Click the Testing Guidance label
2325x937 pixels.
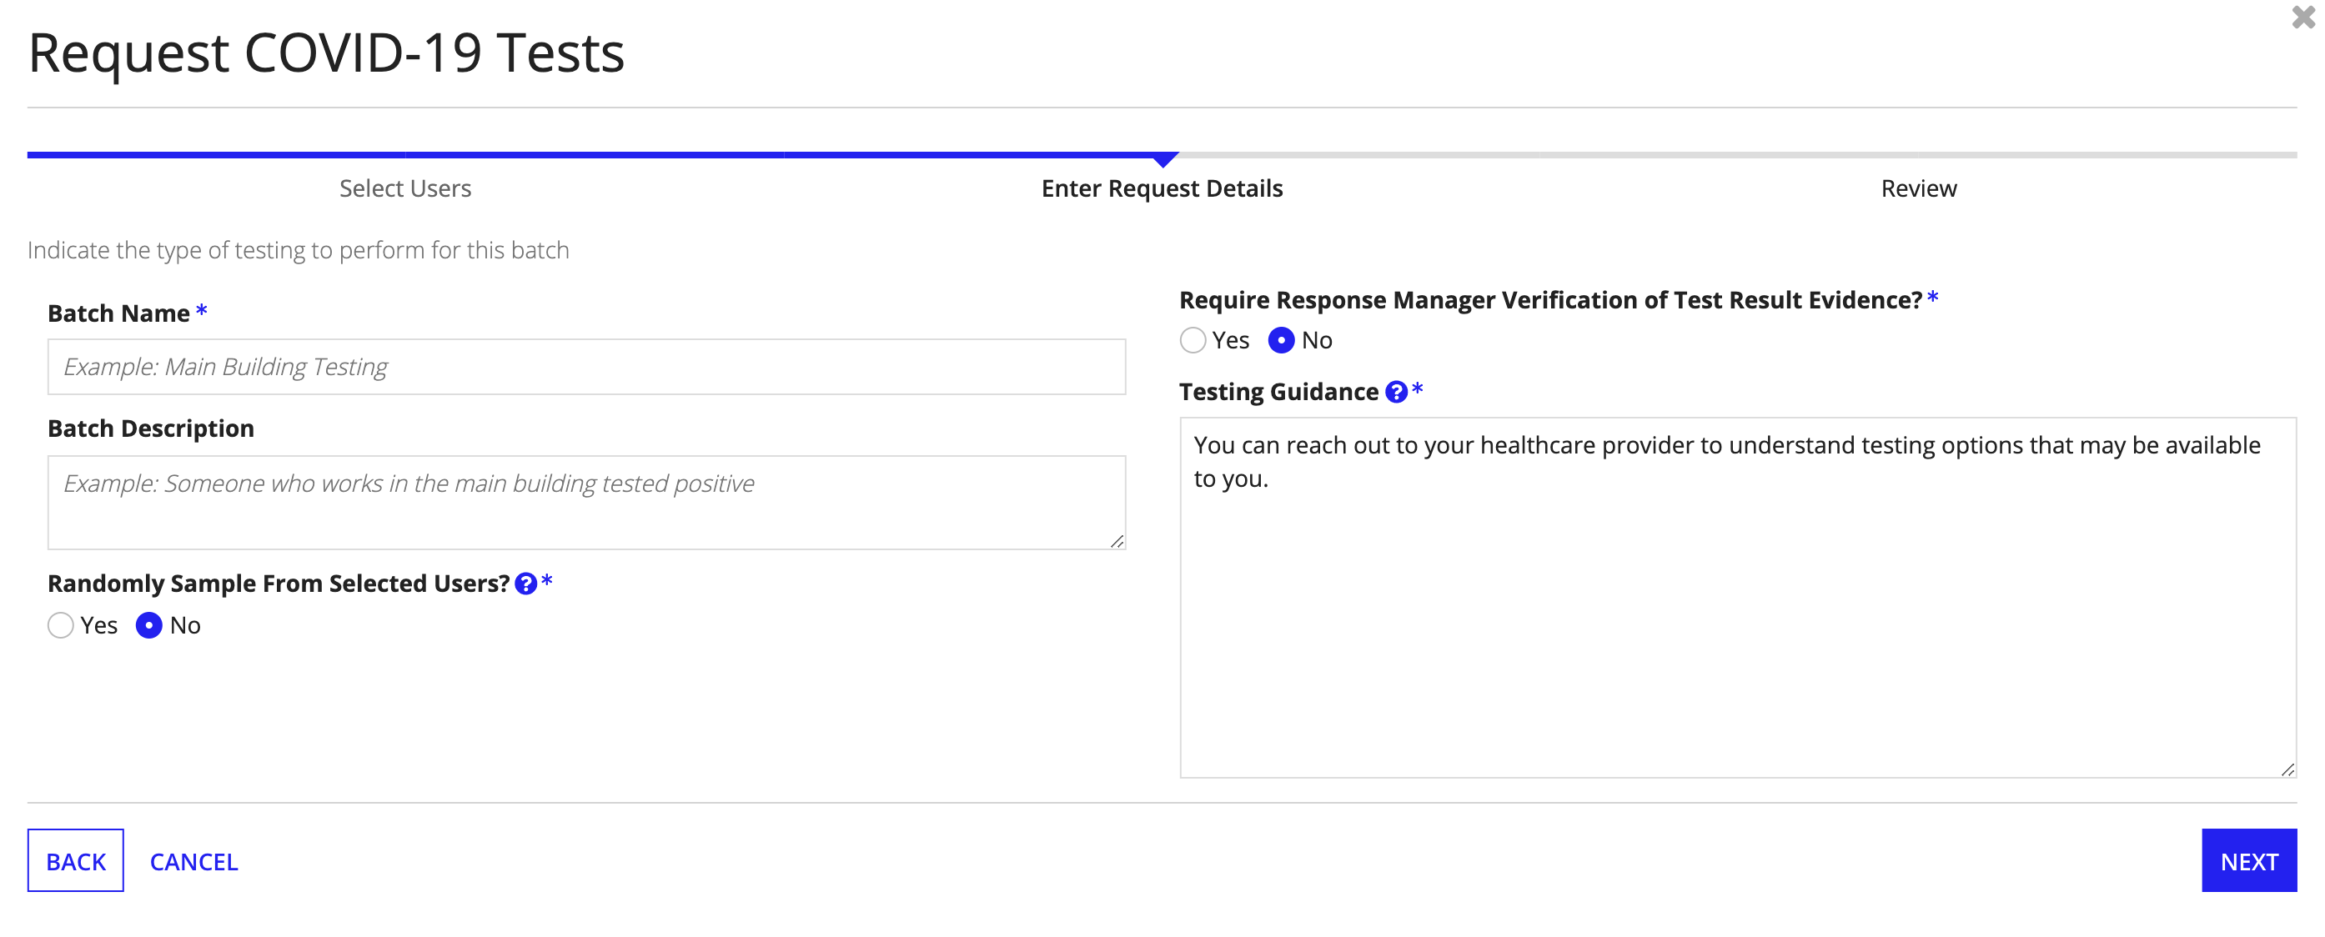pos(1278,392)
